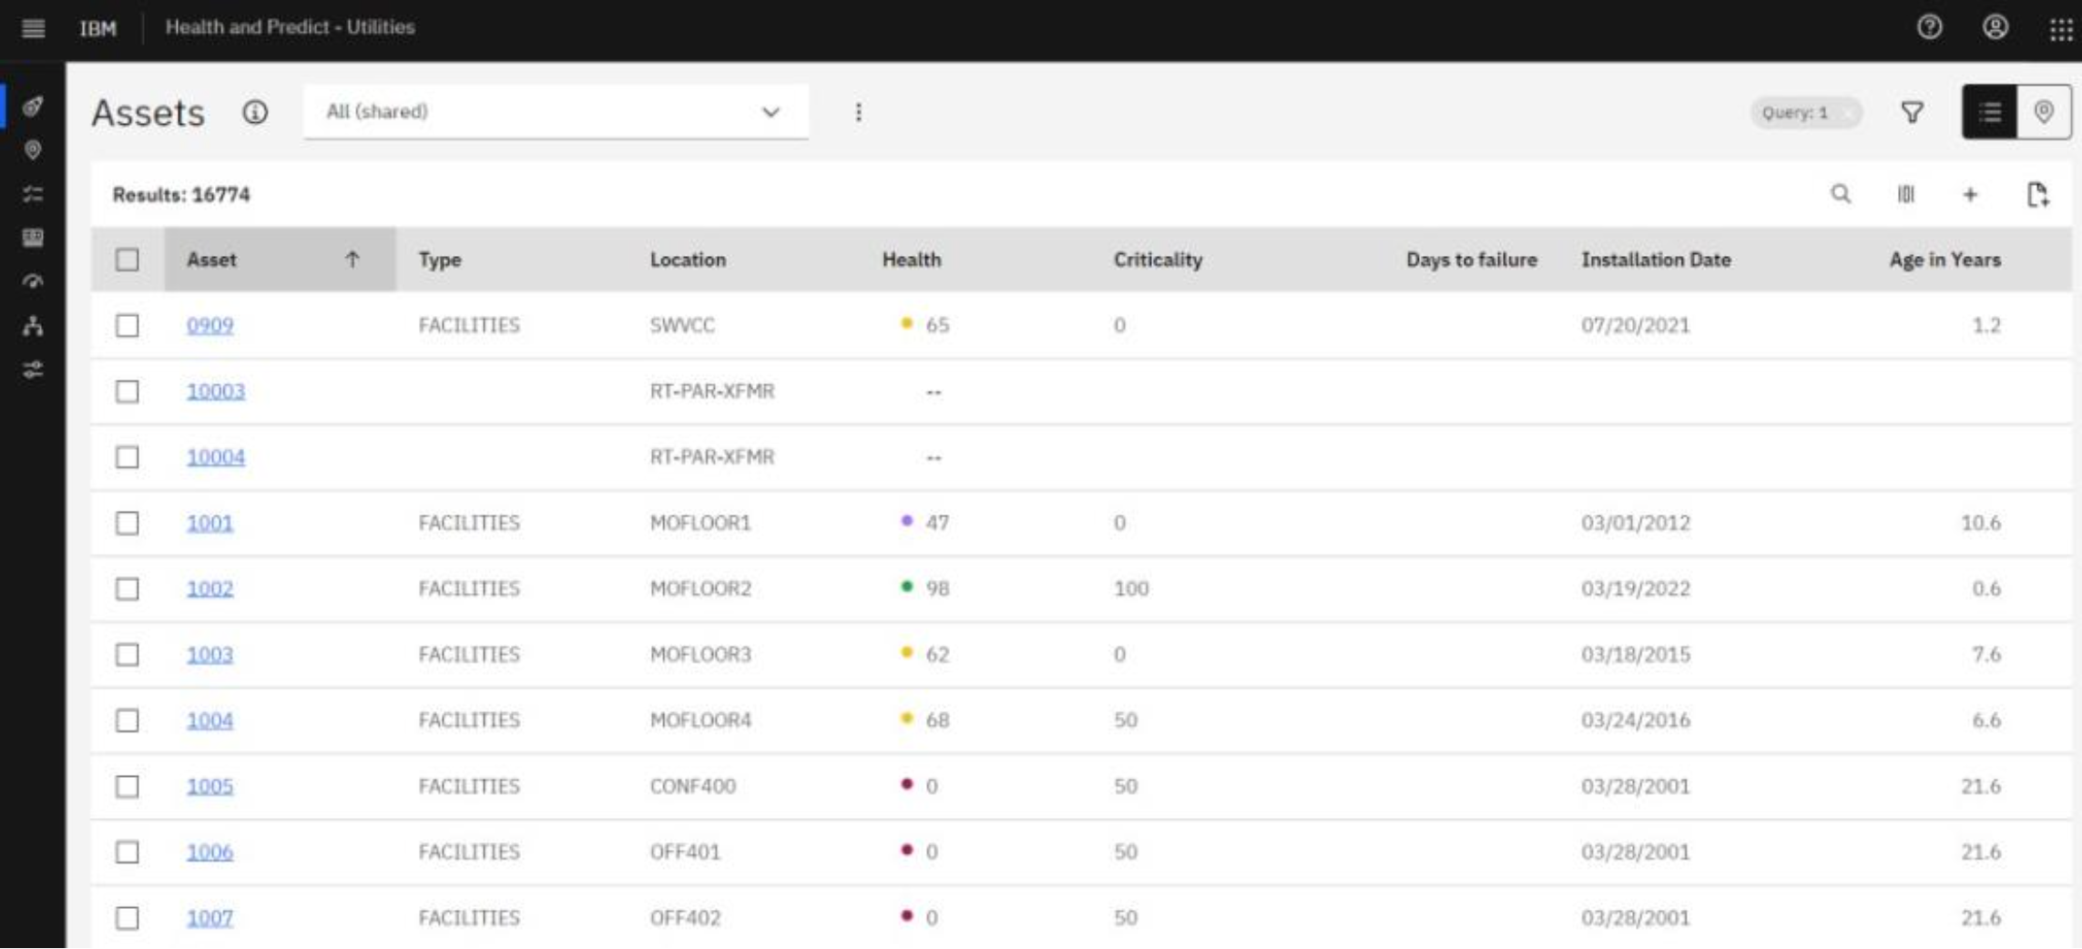Open the column settings icon
This screenshot has width=2082, height=949.
pyautogui.click(x=1905, y=194)
